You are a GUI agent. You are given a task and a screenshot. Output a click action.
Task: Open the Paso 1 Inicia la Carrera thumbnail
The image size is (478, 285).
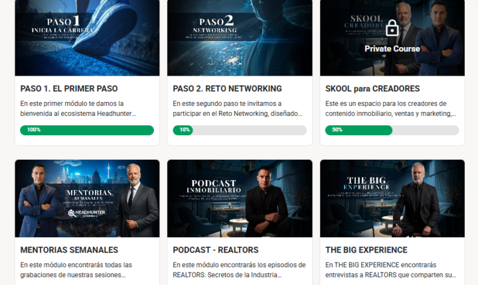point(87,38)
